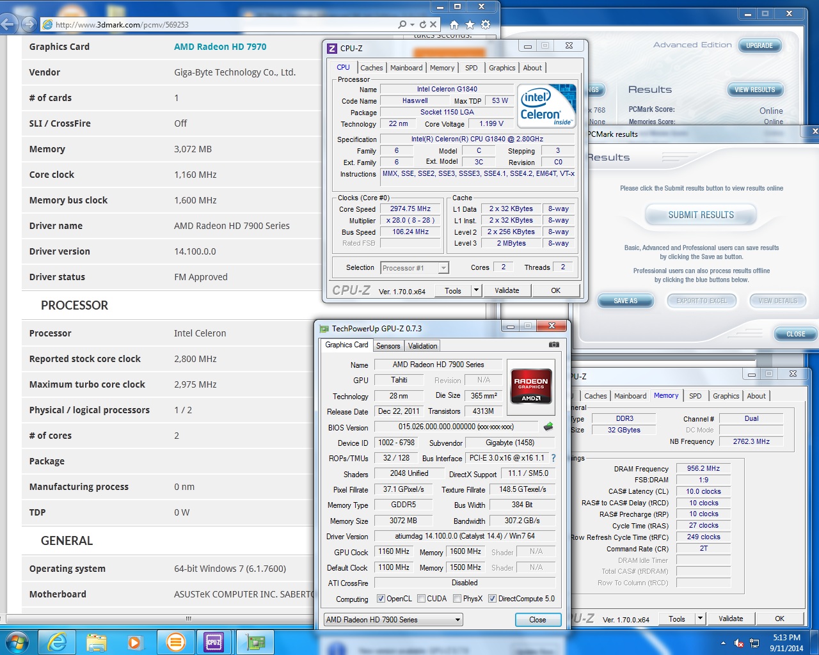Click the browser address bar URL field
This screenshot has width=819, height=655.
[x=218, y=24]
